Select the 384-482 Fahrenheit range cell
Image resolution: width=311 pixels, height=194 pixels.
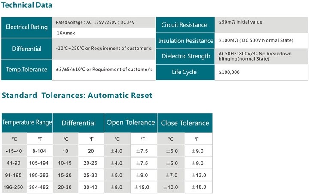40,187
